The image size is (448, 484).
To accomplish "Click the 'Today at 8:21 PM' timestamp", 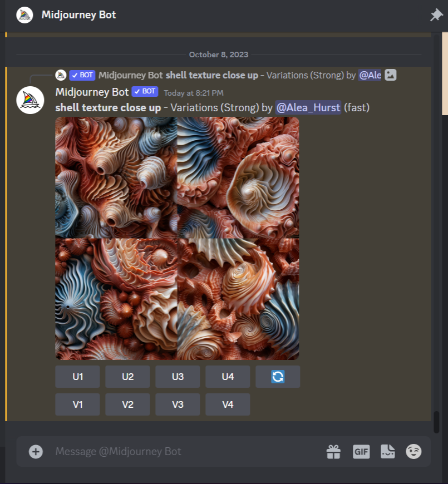I will pos(194,93).
